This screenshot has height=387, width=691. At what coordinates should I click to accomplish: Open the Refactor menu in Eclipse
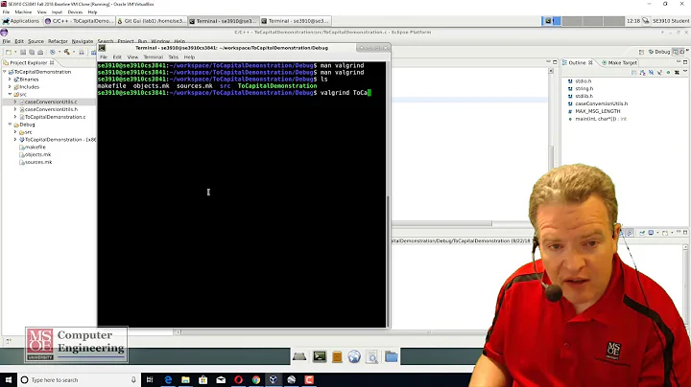click(x=58, y=41)
